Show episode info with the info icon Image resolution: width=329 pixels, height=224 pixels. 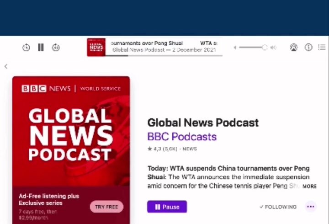pyautogui.click(x=308, y=48)
